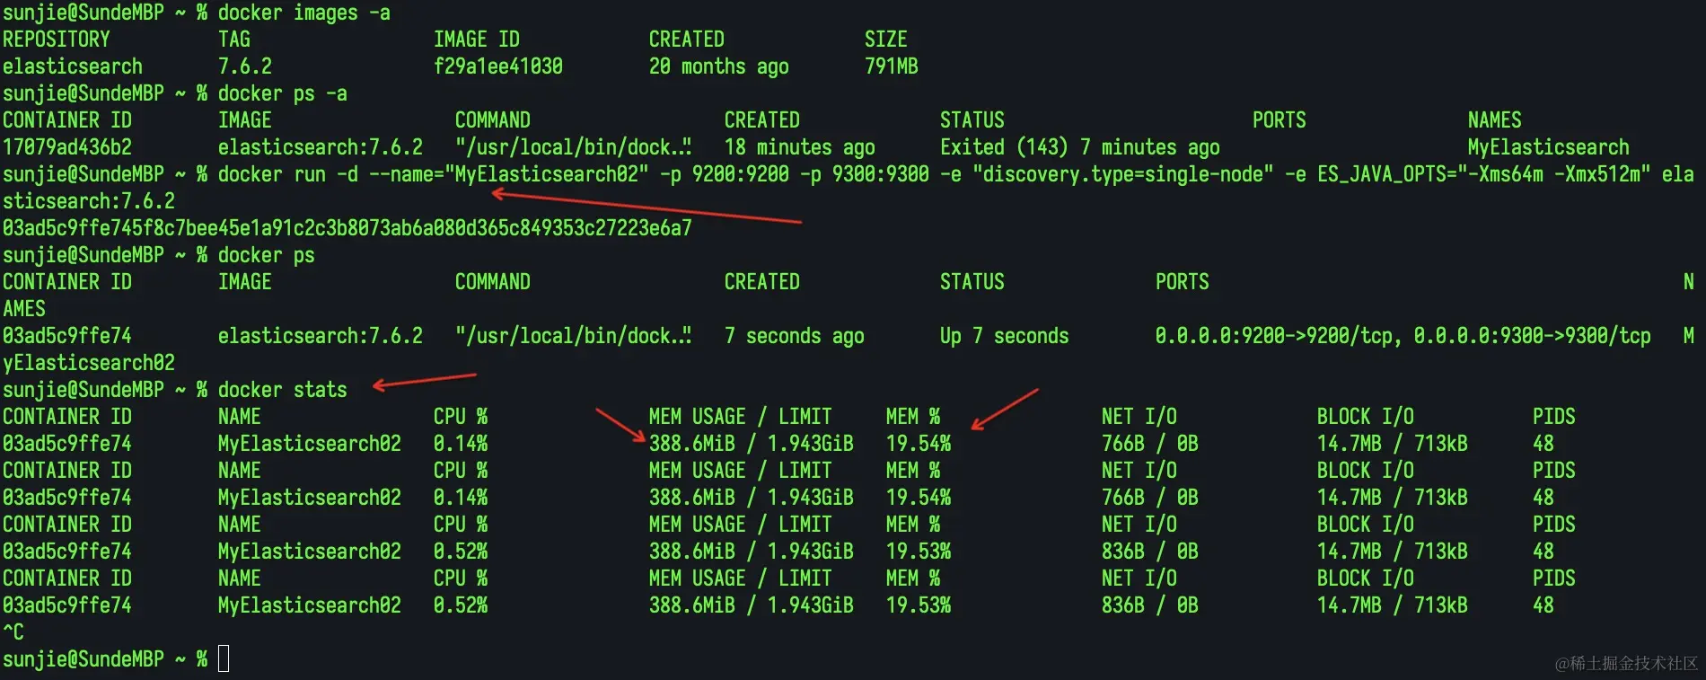
Task: Select the full container hash starting 03ad5c9ffe745f8c
Action: pyautogui.click(x=347, y=228)
